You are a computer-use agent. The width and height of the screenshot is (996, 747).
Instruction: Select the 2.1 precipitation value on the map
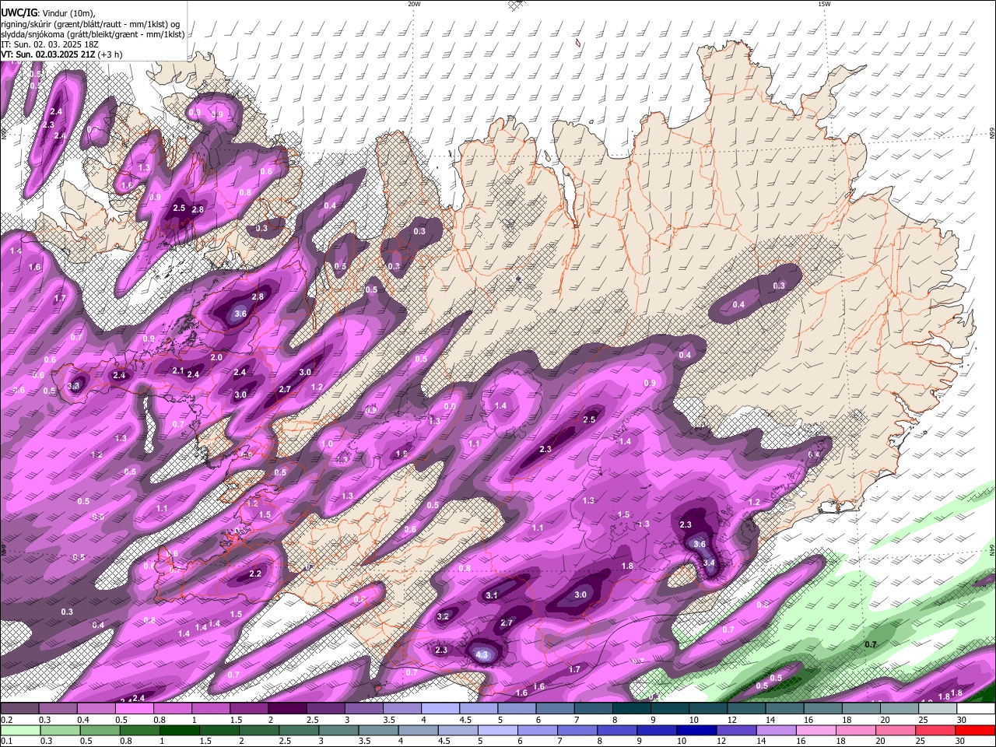[177, 370]
